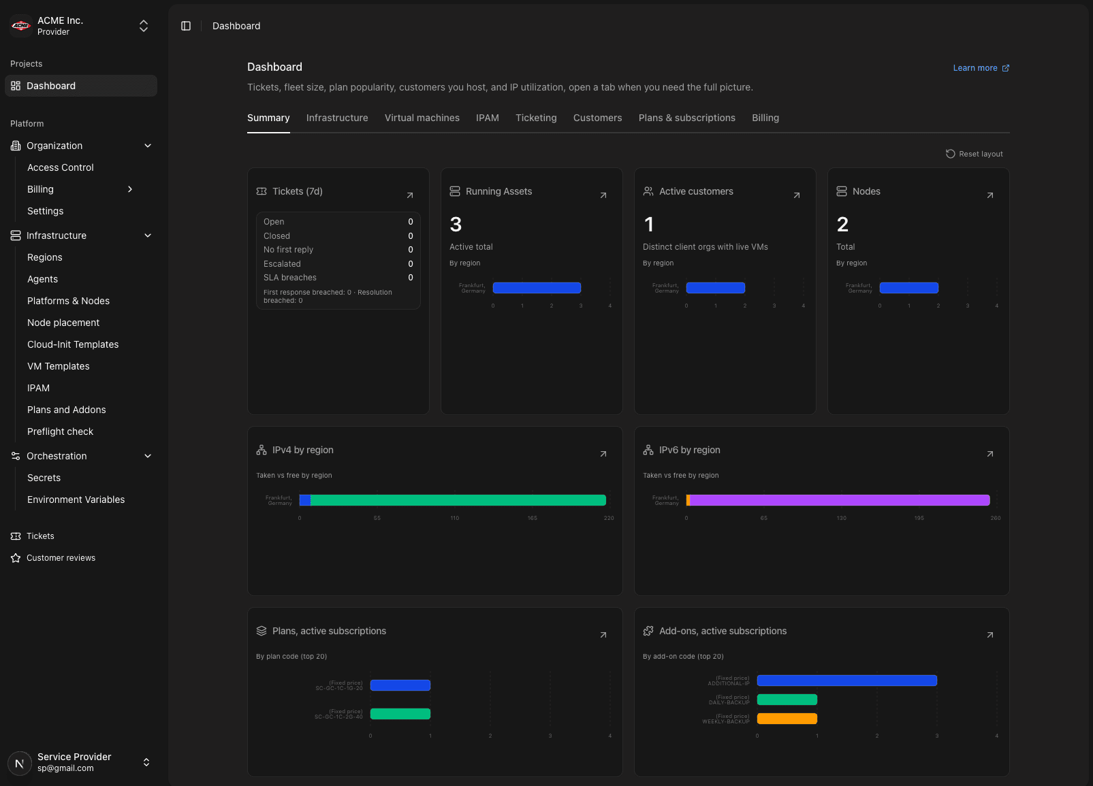Click the user avatar icon
Image resolution: width=1093 pixels, height=786 pixels.
coord(20,763)
